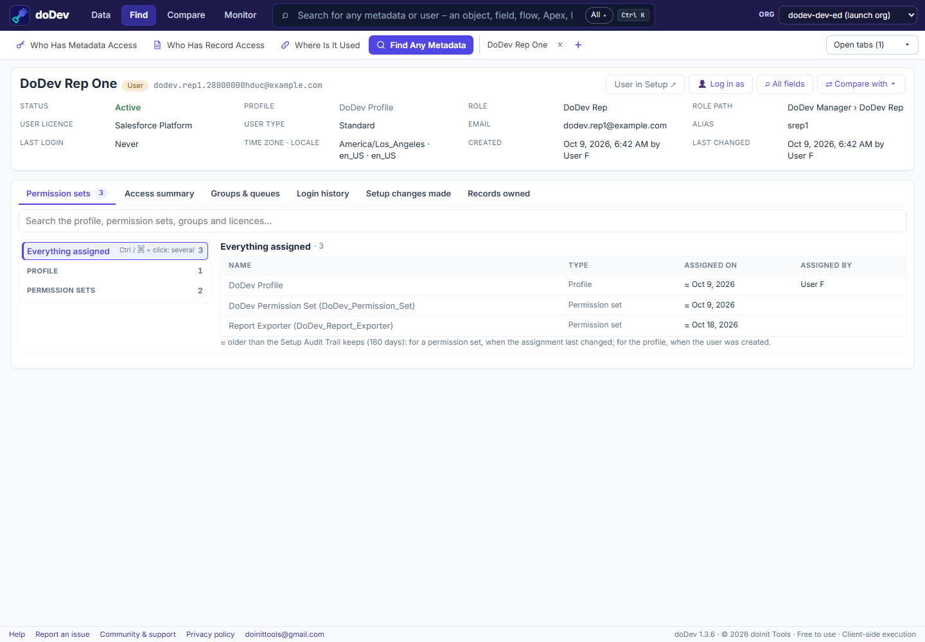
Task: Select the Permission sets tab
Action: pyautogui.click(x=66, y=194)
